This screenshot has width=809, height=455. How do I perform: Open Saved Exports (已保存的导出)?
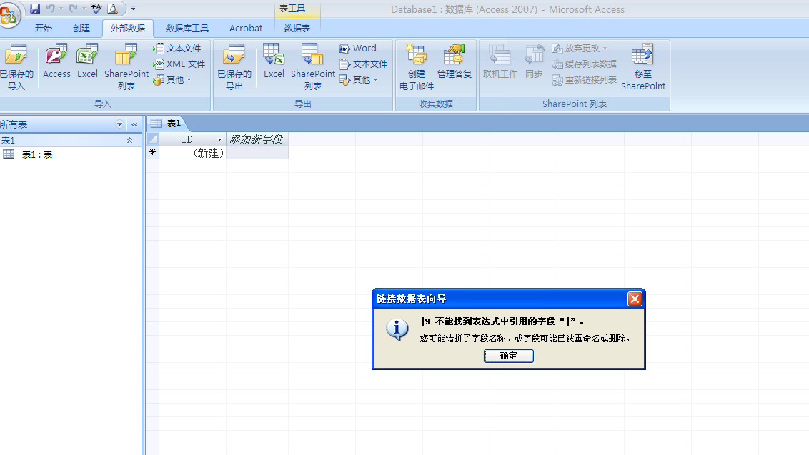[x=234, y=67]
